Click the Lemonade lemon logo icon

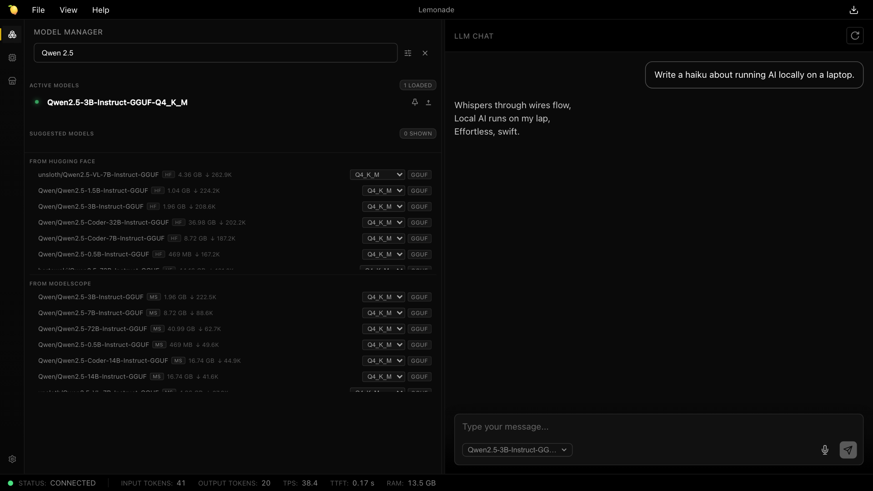coord(13,10)
